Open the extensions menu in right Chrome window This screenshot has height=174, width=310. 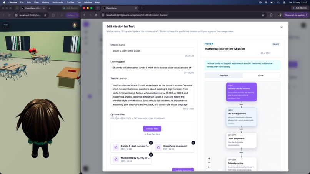pos(271,15)
